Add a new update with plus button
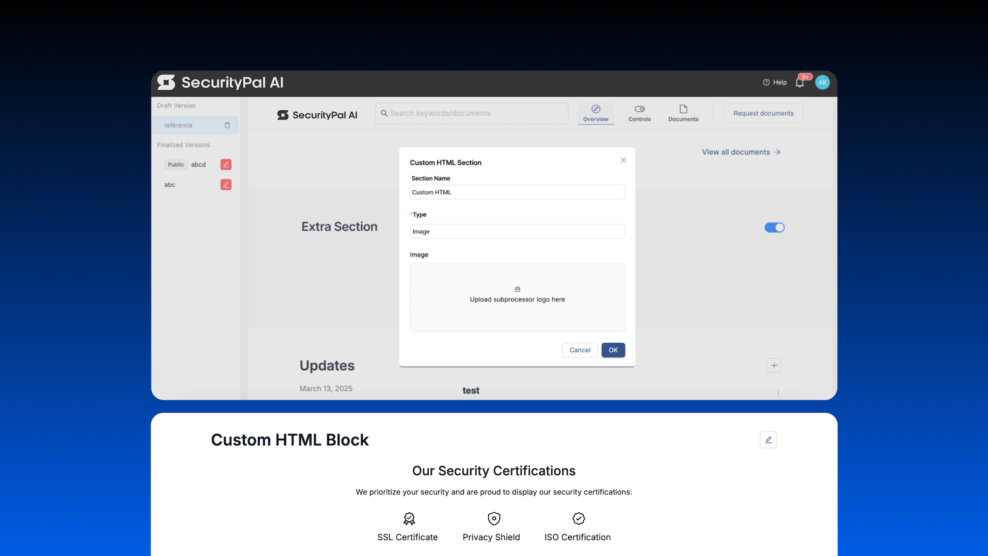 point(774,365)
